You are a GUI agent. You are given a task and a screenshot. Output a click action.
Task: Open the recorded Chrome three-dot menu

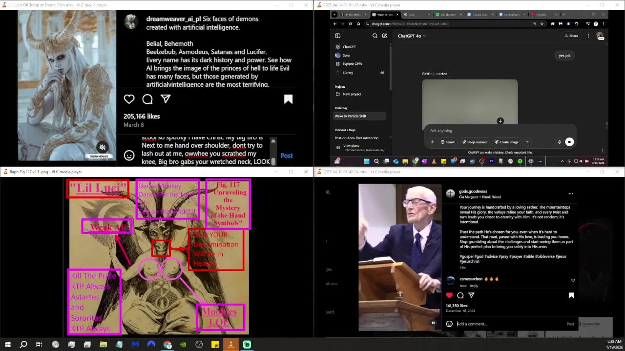click(x=604, y=23)
